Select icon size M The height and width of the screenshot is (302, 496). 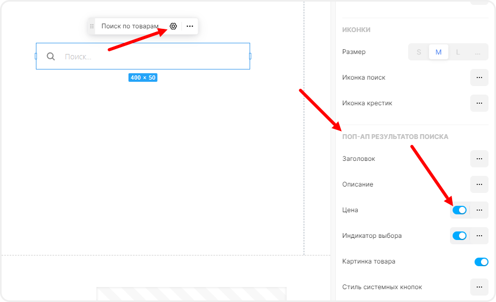pyautogui.click(x=439, y=52)
